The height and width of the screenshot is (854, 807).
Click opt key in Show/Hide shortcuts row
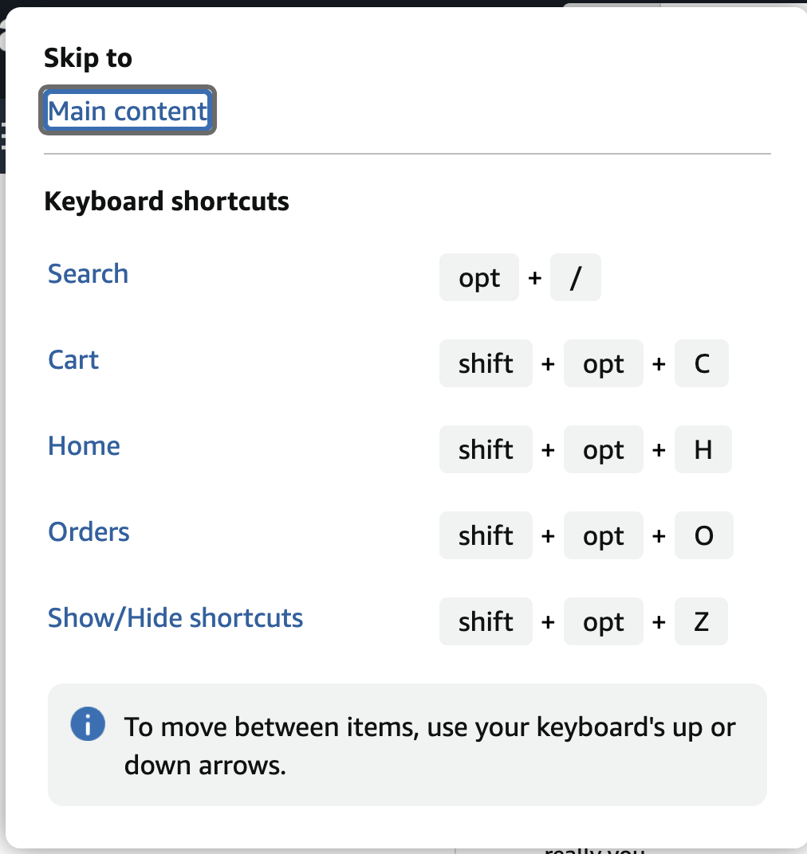[603, 622]
